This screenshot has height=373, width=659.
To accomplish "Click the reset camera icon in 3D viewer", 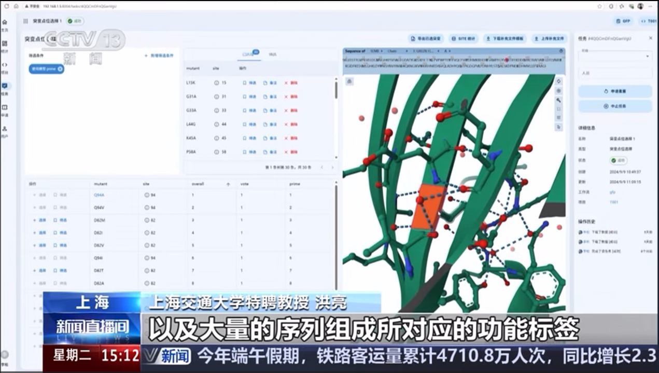I will (x=558, y=81).
